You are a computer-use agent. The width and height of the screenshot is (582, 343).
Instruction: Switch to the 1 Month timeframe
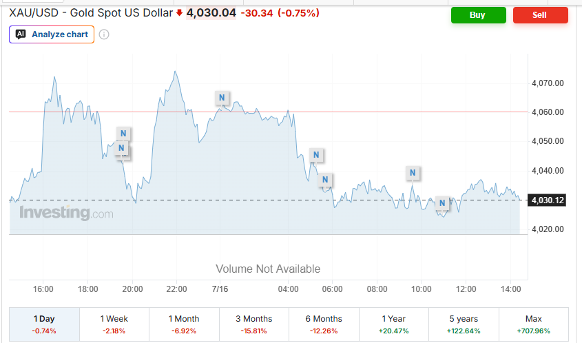point(184,324)
